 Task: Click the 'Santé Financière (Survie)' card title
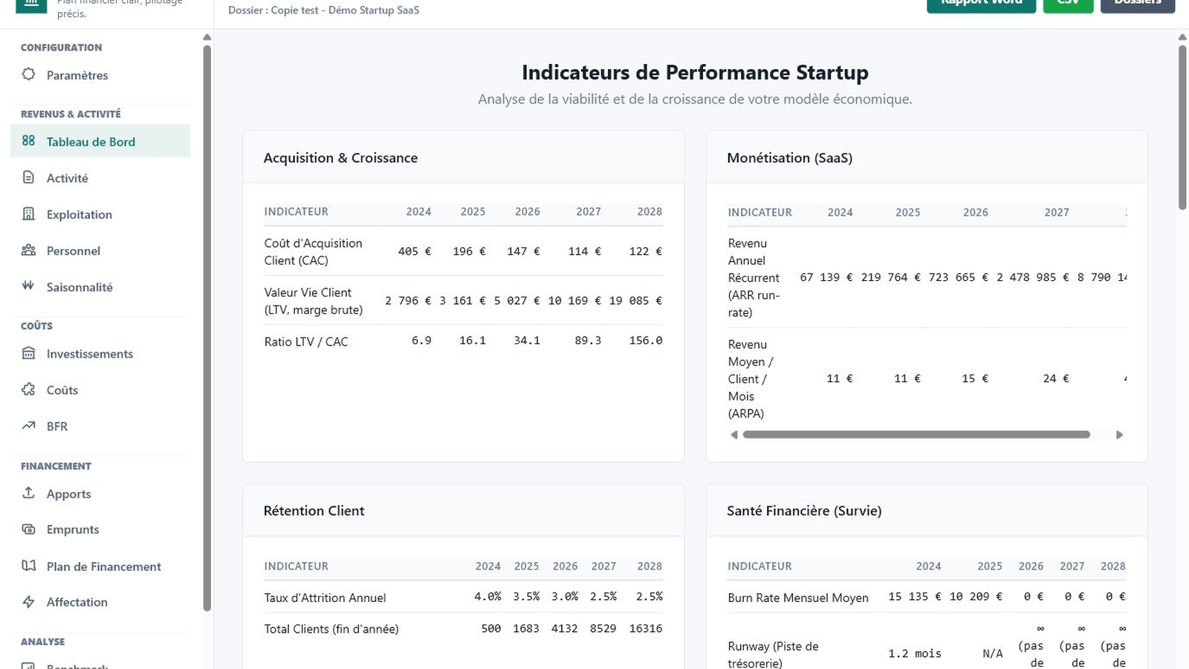804,511
